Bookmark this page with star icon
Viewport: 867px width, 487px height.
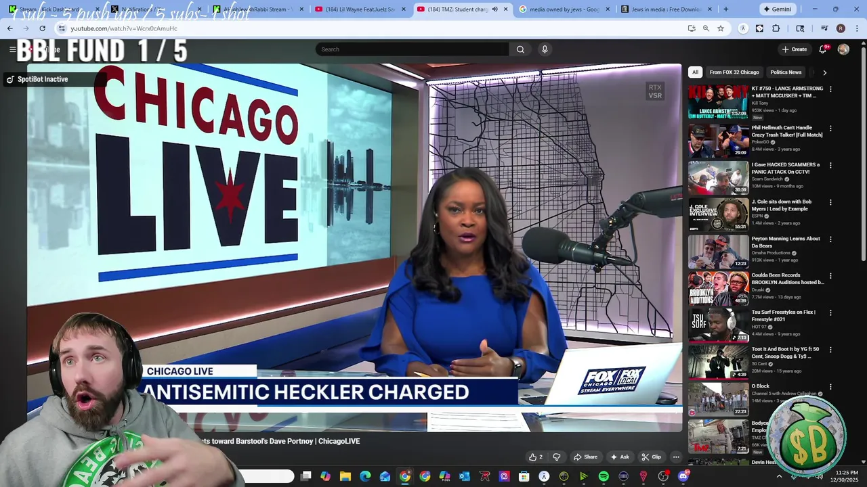click(x=721, y=28)
